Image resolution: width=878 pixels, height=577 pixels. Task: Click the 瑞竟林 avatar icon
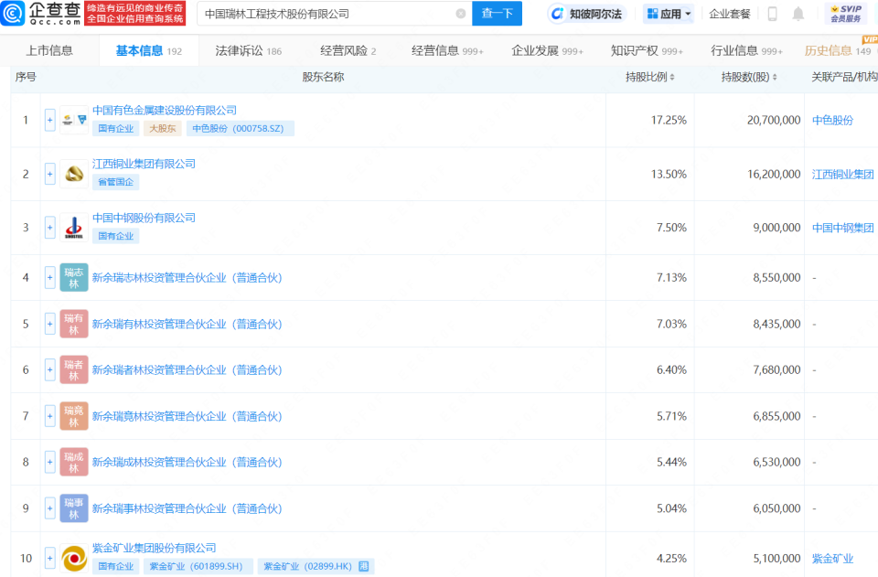tap(74, 416)
